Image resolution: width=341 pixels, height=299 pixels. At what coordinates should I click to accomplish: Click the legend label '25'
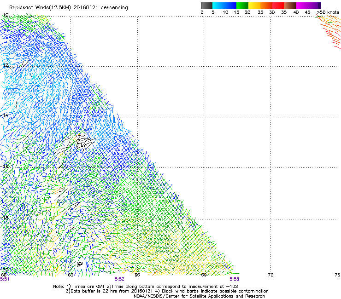[x=260, y=12]
